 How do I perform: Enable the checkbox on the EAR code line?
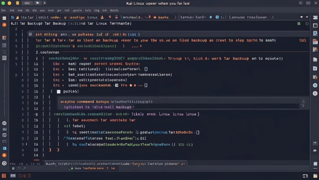coord(30,34)
